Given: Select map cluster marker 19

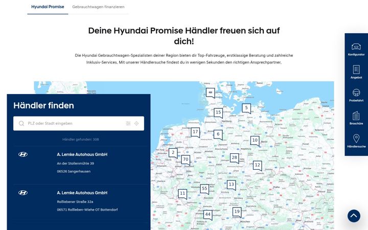Looking at the screenshot, I should click(237, 212).
